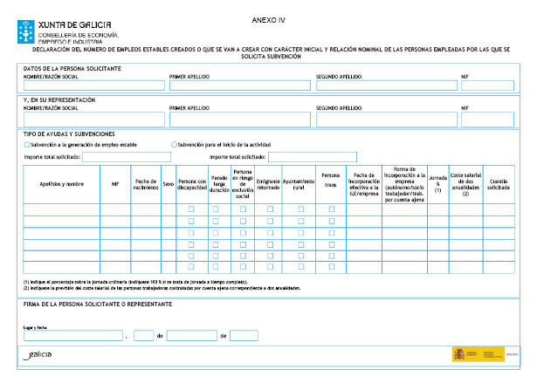537x383 pixels.
Task: Click the 'Sexo' column header
Action: point(169,184)
